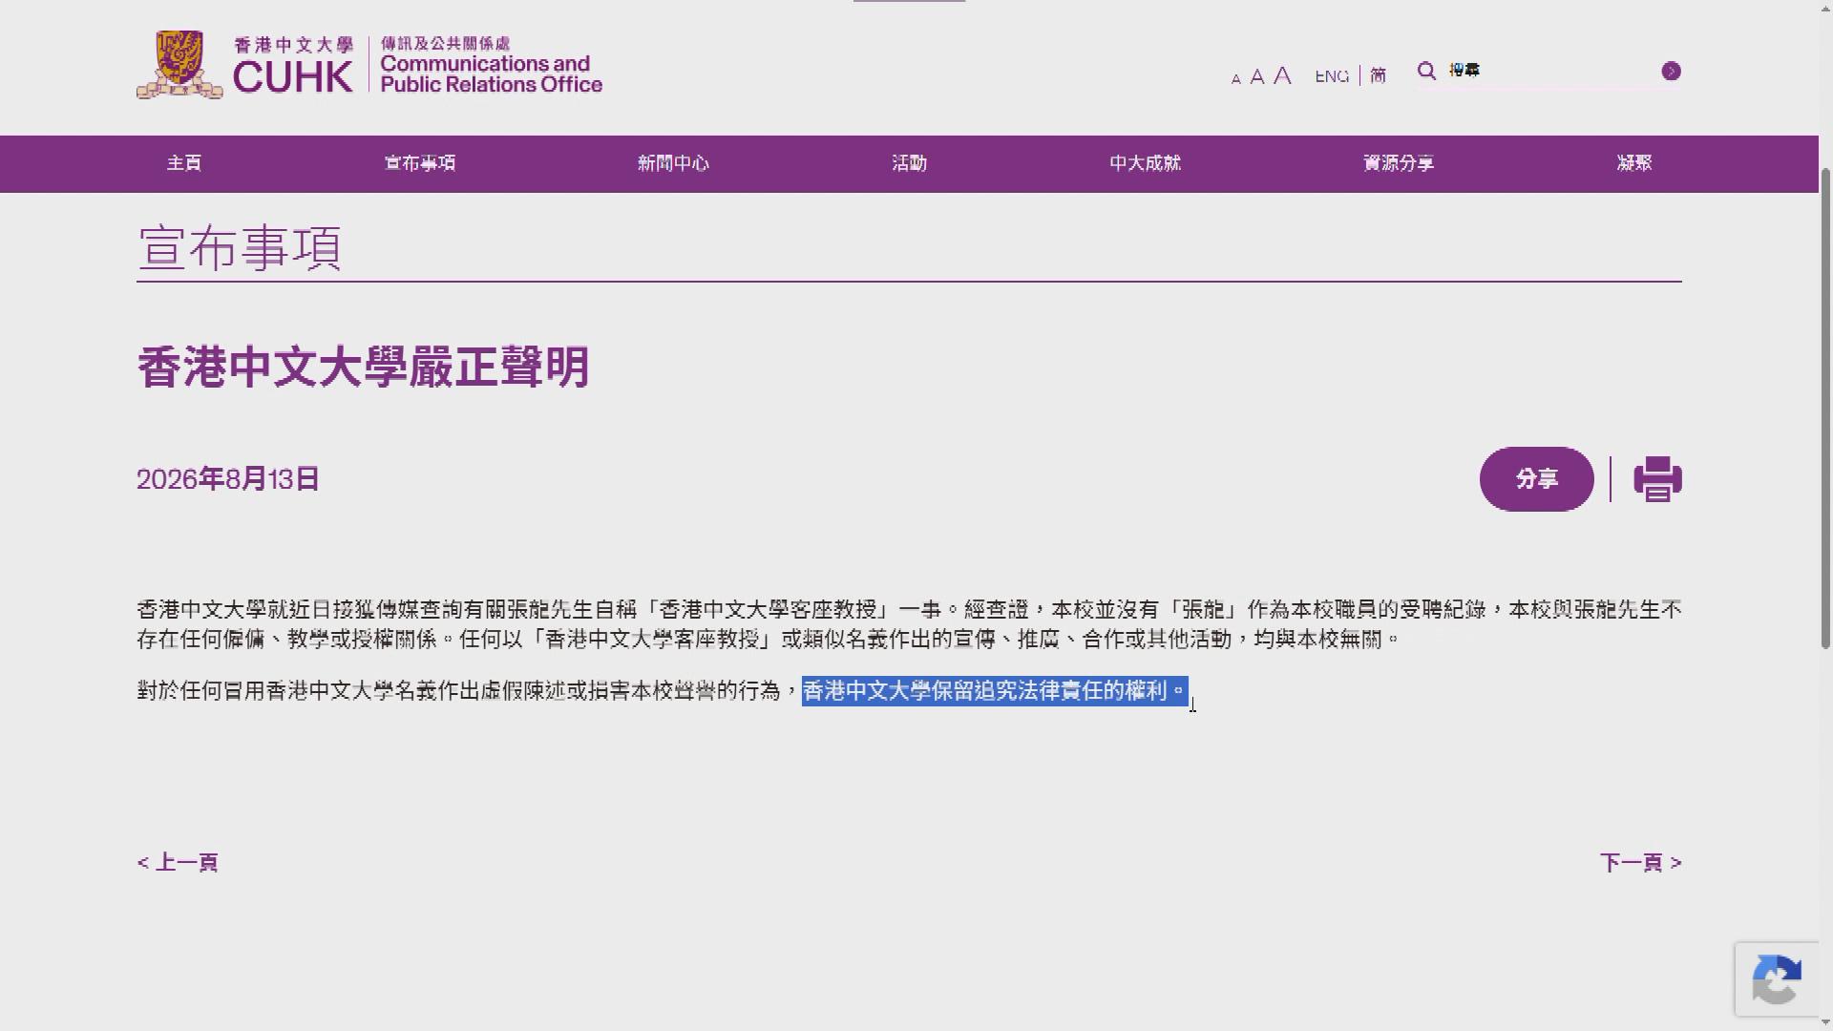This screenshot has width=1833, height=1031.
Task: Open 宣布事項 menu item
Action: click(420, 163)
